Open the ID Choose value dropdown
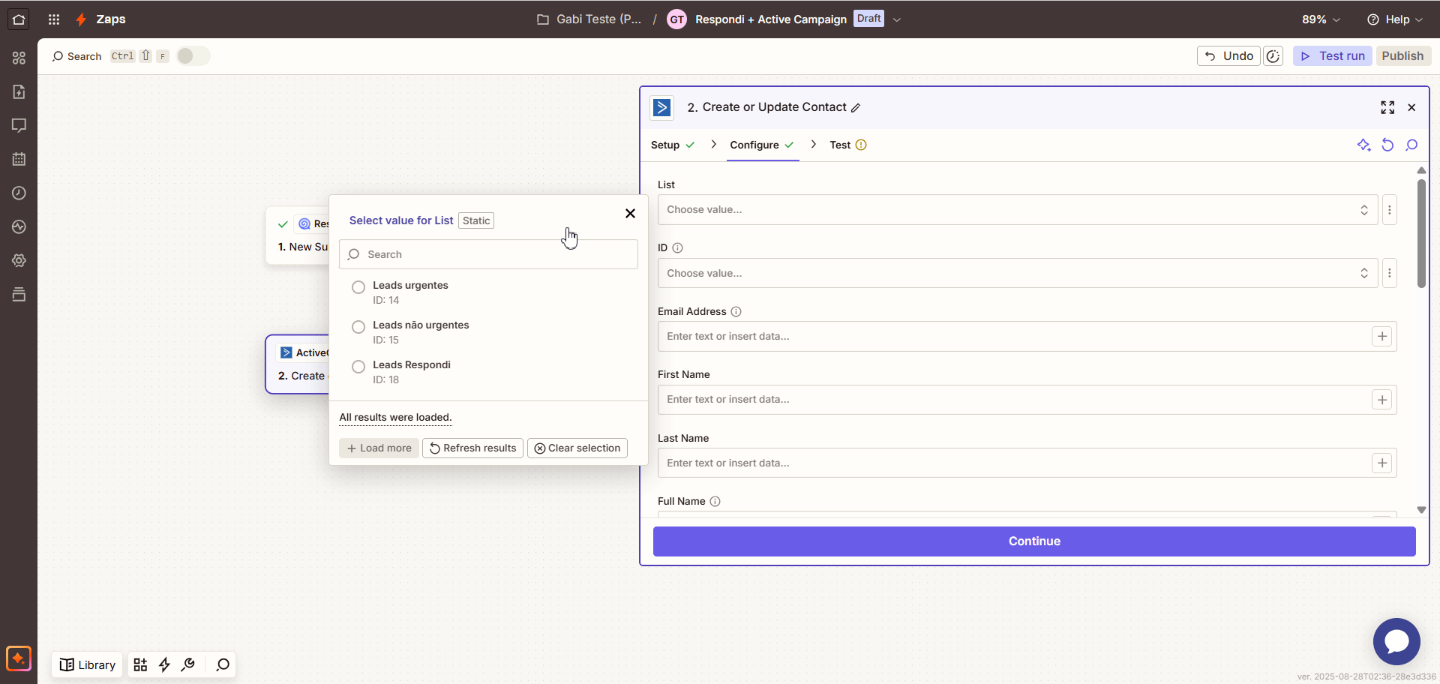The image size is (1440, 684). pyautogui.click(x=1018, y=274)
